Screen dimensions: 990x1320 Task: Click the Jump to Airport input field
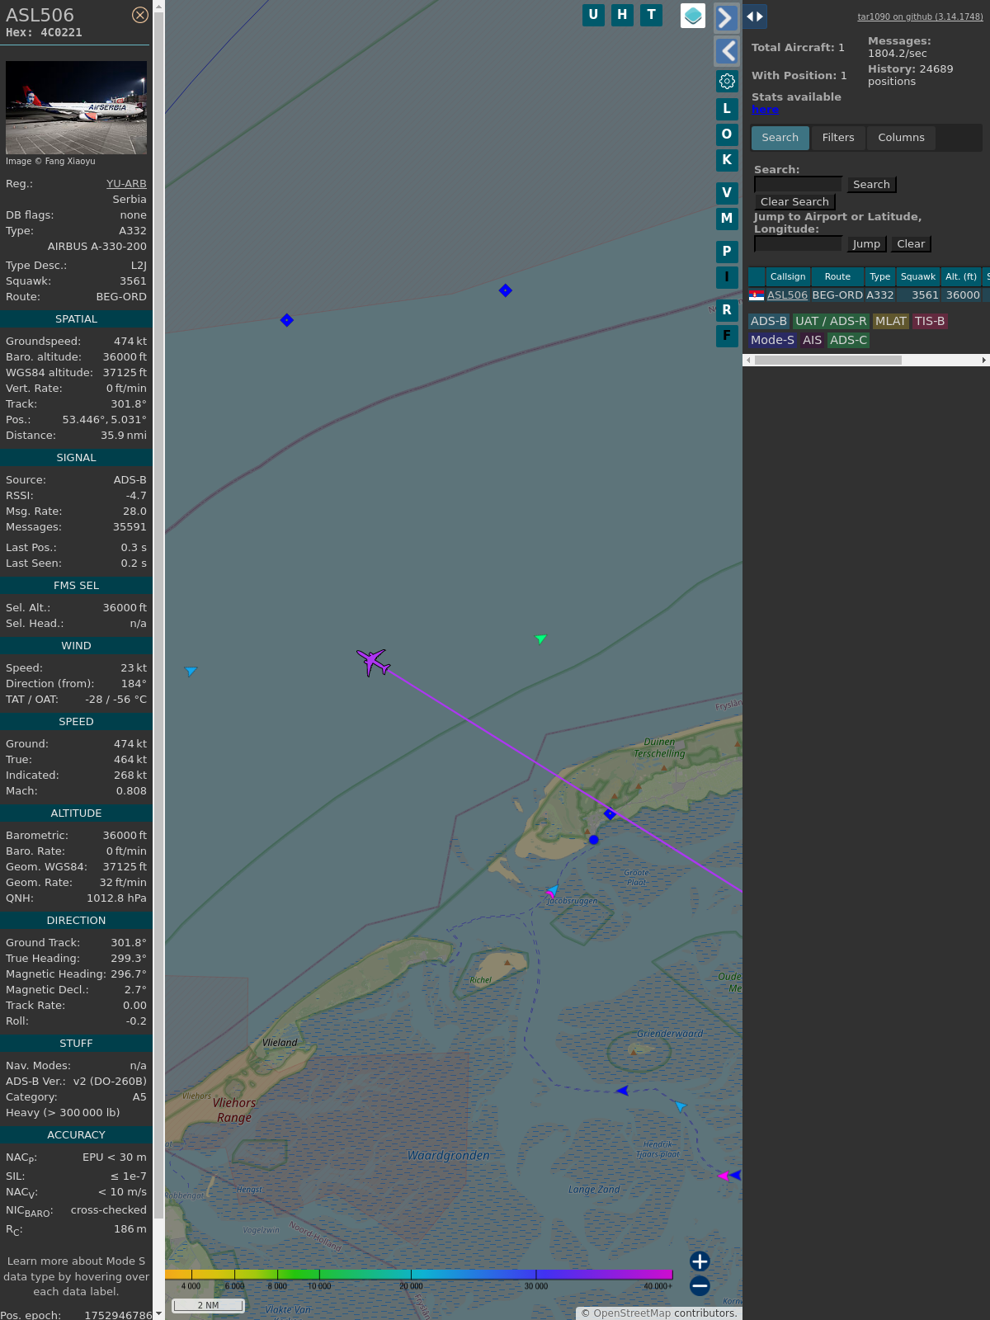click(798, 244)
